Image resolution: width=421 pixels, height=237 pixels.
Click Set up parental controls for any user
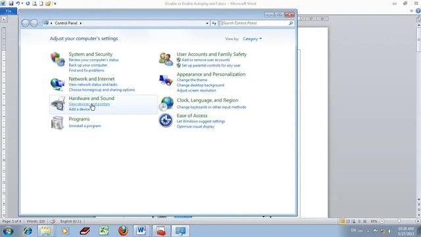coord(211,65)
